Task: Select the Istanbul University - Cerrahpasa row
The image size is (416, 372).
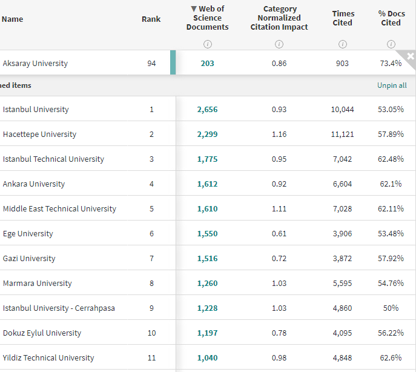Action: (x=59, y=308)
